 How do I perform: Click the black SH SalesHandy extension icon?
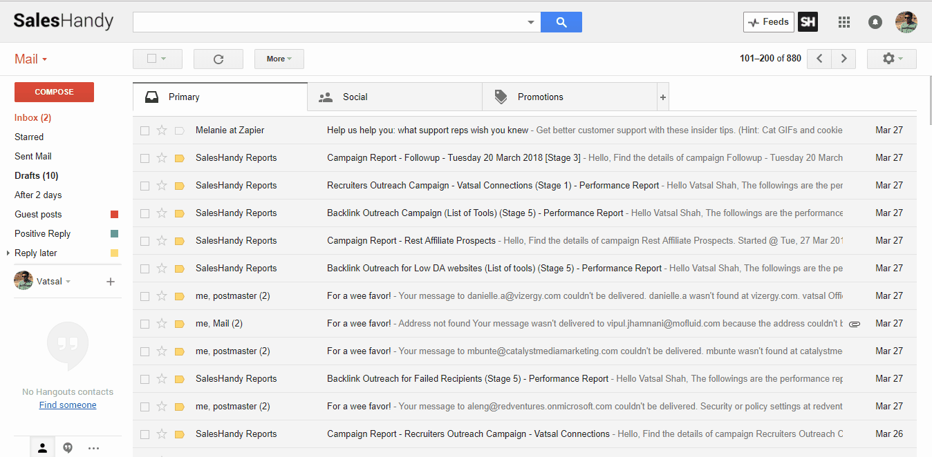[808, 22]
